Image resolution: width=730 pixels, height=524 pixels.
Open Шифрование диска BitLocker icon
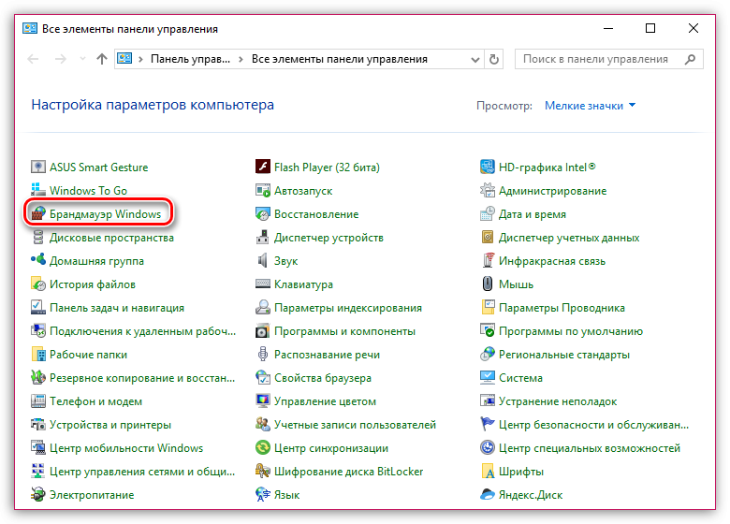pos(263,472)
